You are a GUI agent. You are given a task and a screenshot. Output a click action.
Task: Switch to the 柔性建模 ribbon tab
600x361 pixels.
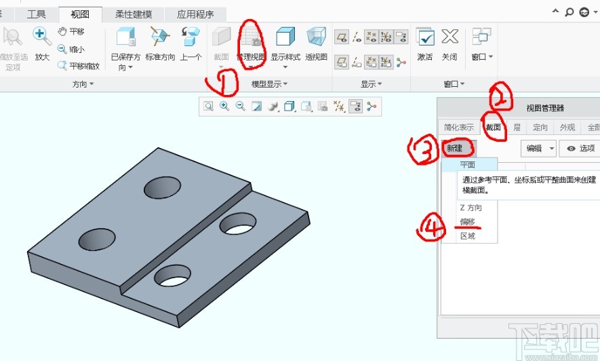(134, 14)
